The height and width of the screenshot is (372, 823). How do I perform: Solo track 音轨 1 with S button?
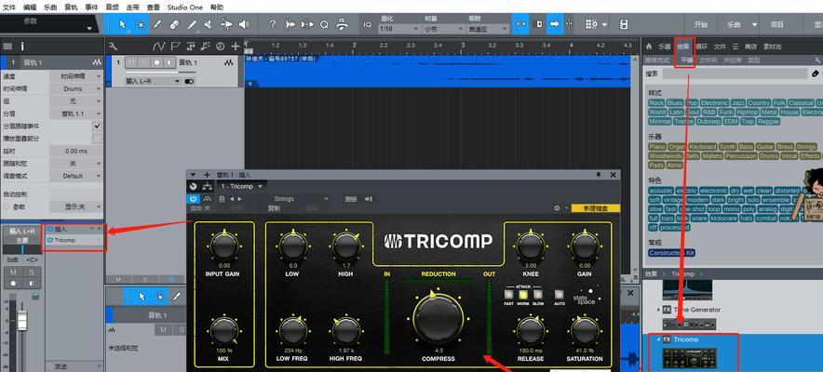pyautogui.click(x=143, y=62)
